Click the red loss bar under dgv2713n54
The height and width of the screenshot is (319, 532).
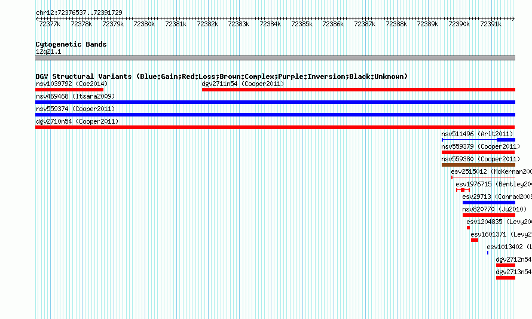[x=506, y=278]
